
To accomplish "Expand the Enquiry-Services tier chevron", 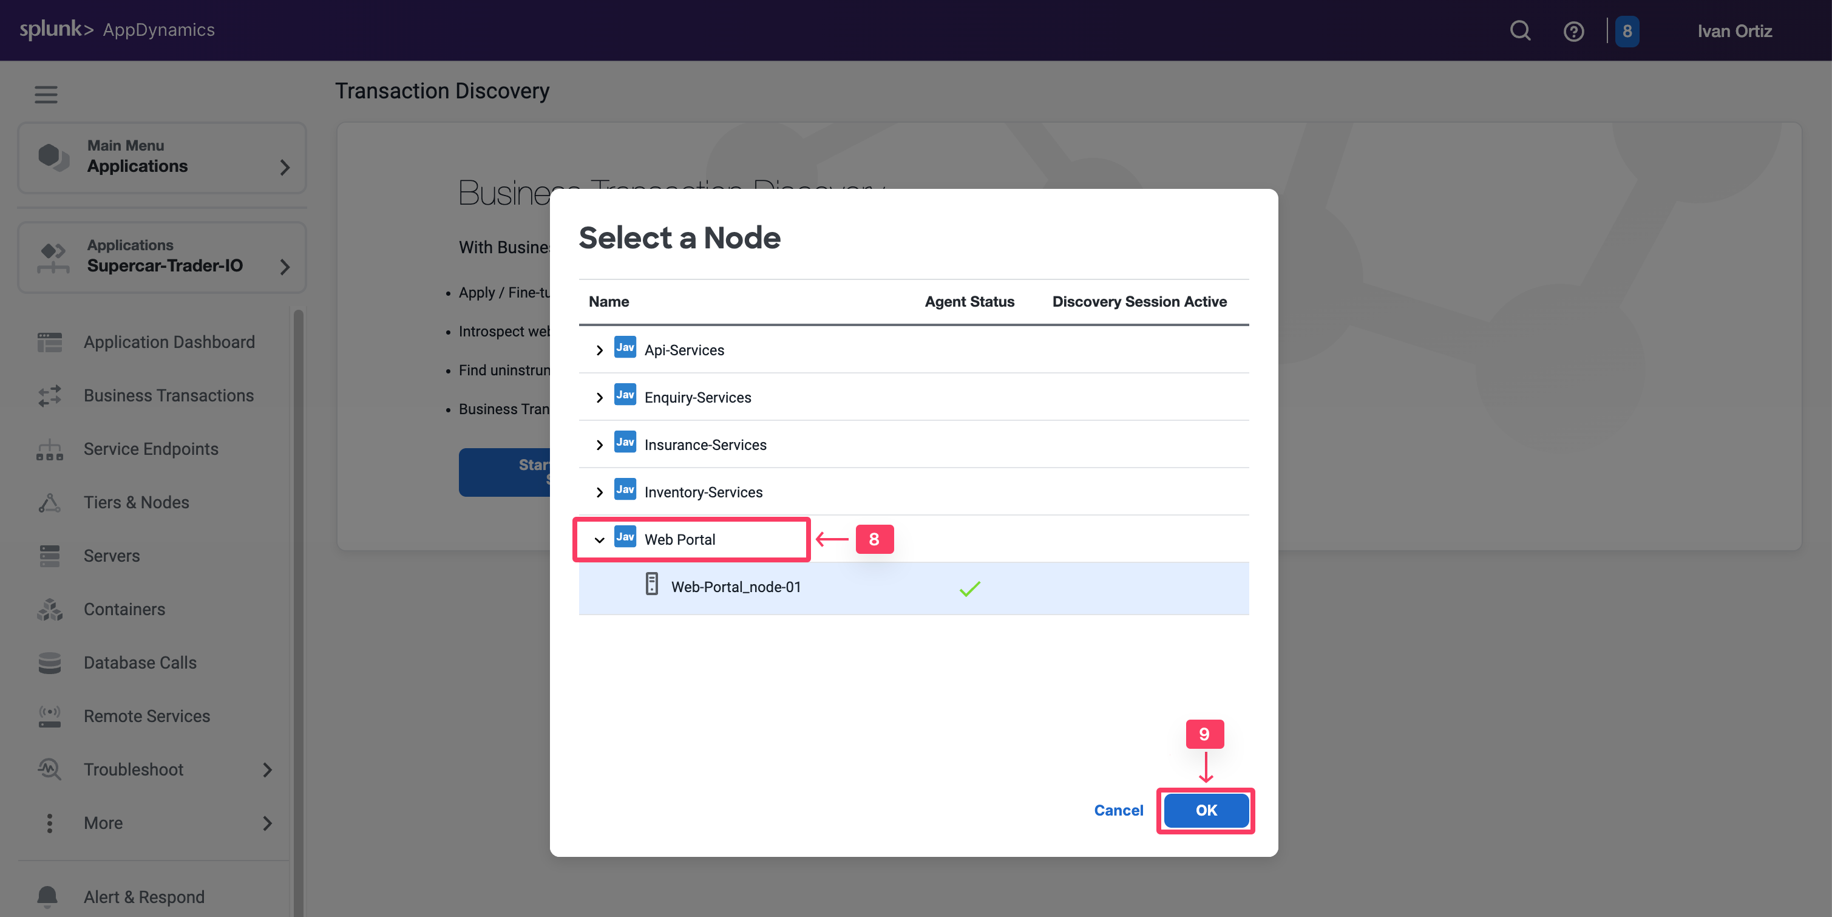I will 600,398.
